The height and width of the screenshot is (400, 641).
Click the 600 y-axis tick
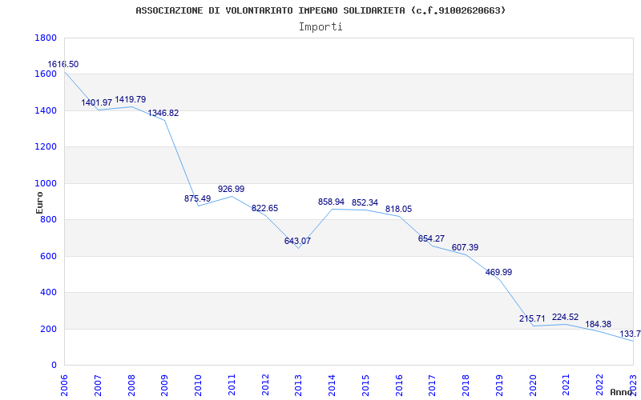[48, 256]
